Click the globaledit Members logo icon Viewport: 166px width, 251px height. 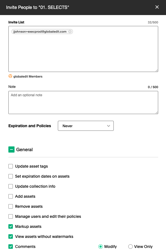click(x=10, y=76)
